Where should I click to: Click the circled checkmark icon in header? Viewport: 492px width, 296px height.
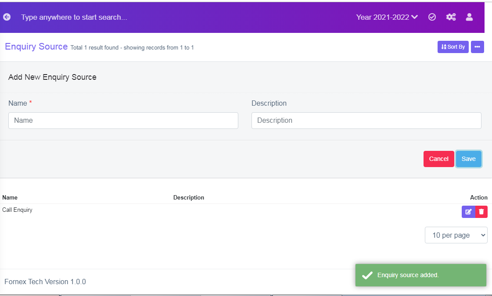(432, 17)
